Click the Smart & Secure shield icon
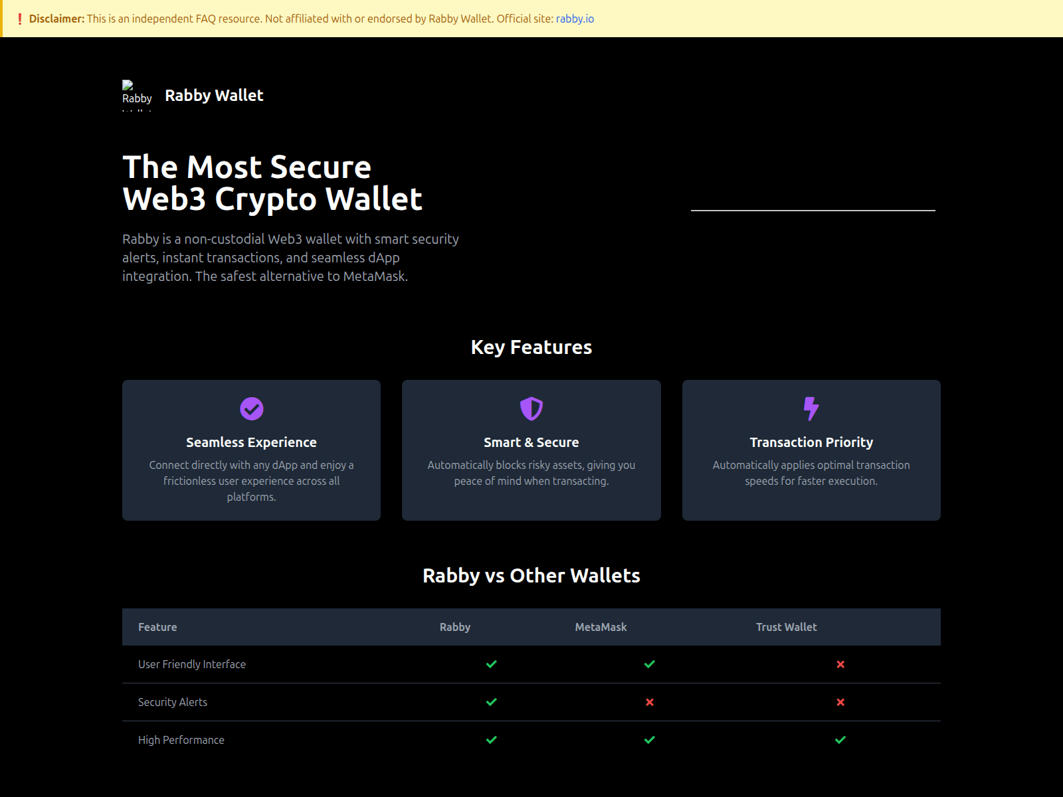Viewport: 1063px width, 797px height. click(531, 410)
